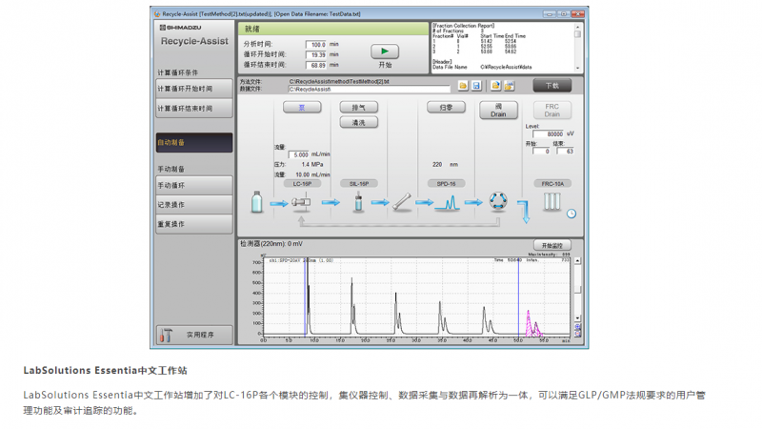762x429 pixels.
Task: Select the LC-16P pump icon
Action: click(301, 202)
